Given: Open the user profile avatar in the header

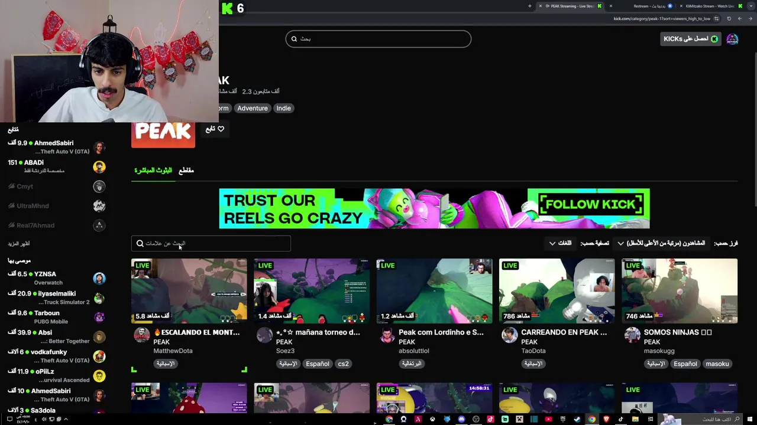Looking at the screenshot, I should coord(732,39).
